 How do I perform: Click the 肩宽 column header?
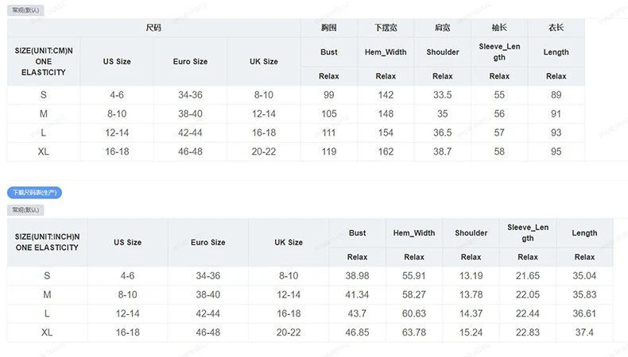(443, 28)
